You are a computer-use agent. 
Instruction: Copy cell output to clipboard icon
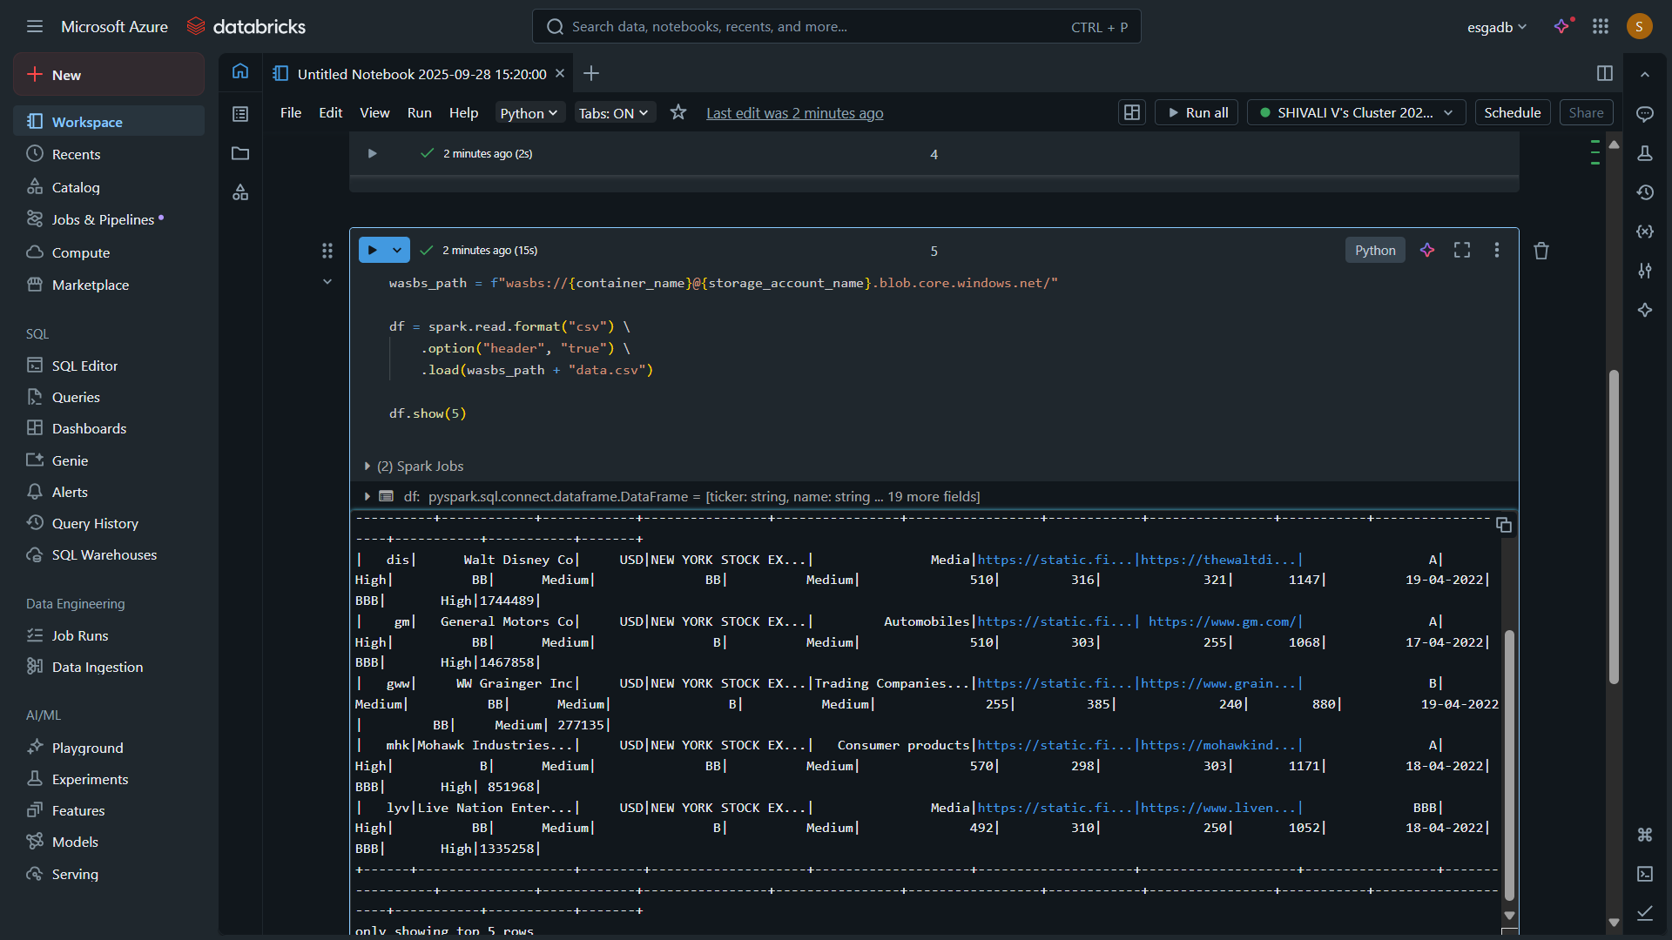pos(1504,525)
